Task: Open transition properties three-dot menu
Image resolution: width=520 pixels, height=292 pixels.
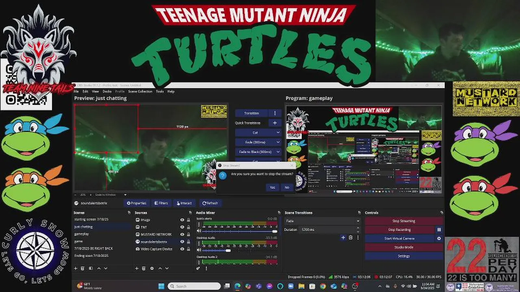Action: pyautogui.click(x=358, y=238)
